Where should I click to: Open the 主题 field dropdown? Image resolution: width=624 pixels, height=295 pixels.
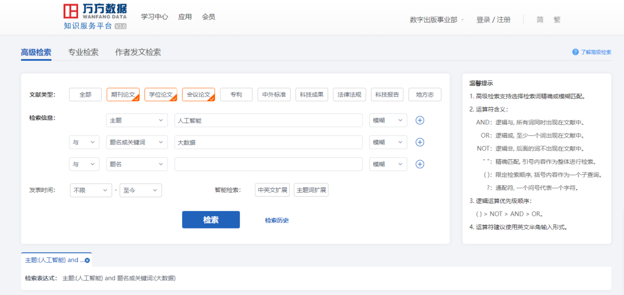click(137, 120)
